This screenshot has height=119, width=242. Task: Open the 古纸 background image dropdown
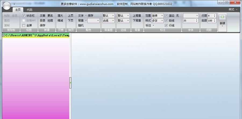tap(109, 20)
